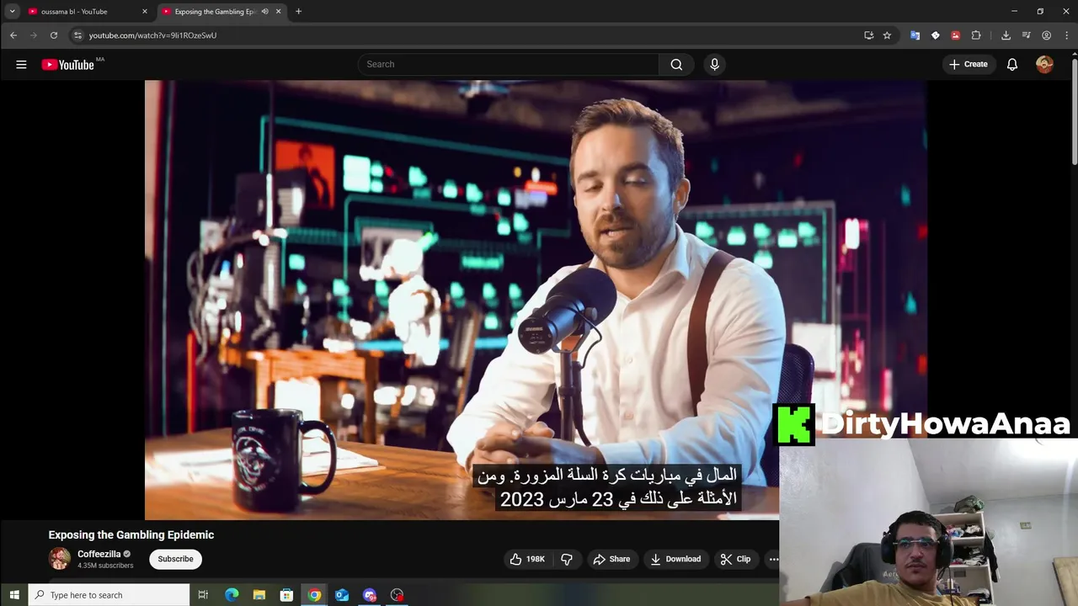Open YouTube notifications bell
Screen dimensions: 1078x606
1012,65
